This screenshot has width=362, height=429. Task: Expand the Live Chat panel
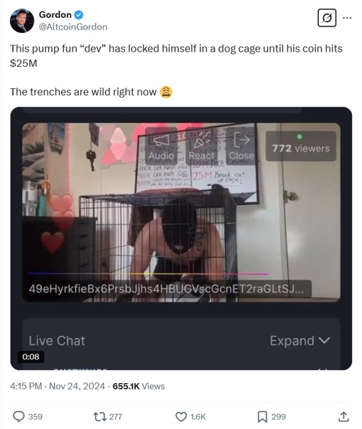(300, 341)
